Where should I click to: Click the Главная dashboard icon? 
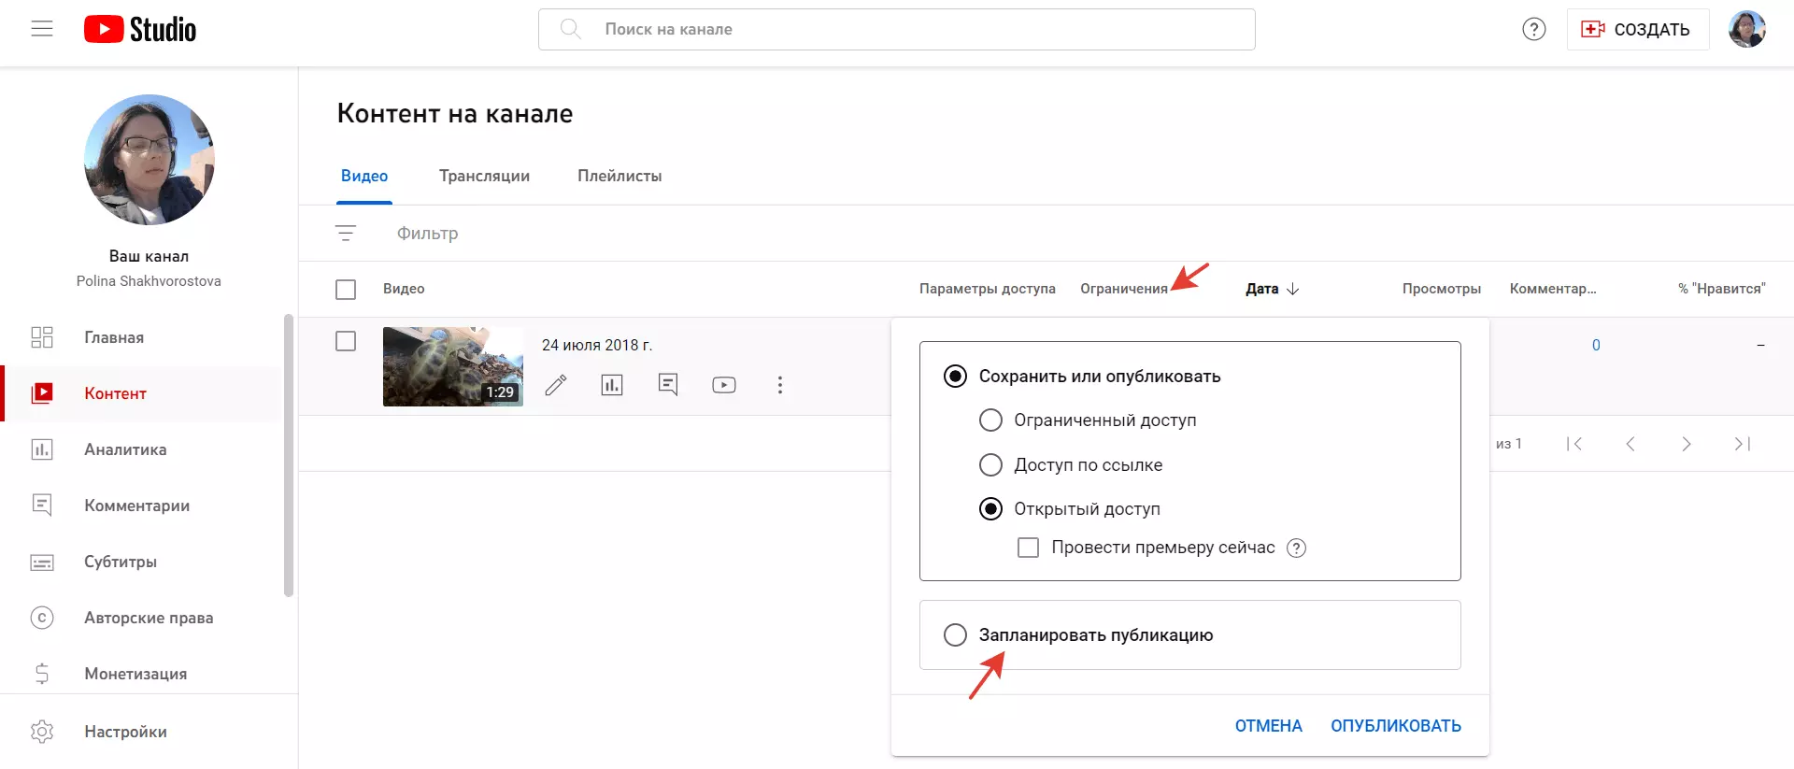[x=42, y=337]
